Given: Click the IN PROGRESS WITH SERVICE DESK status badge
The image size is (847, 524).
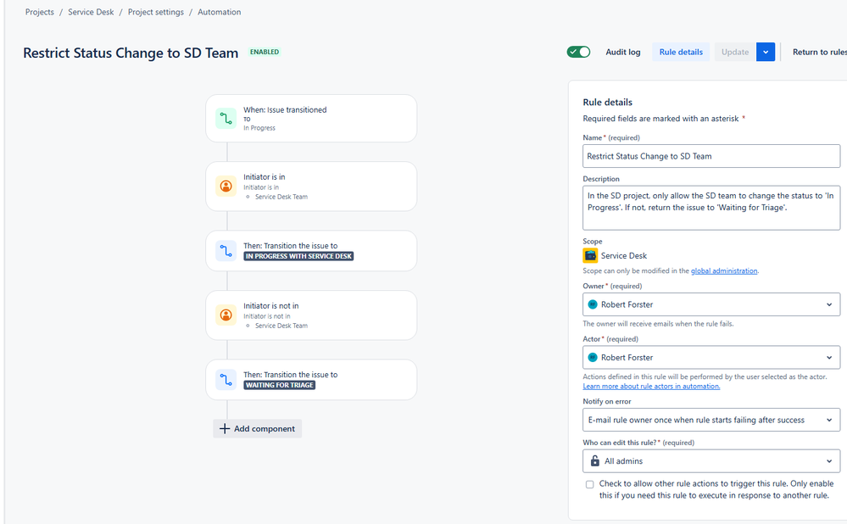Looking at the screenshot, I should (x=298, y=256).
